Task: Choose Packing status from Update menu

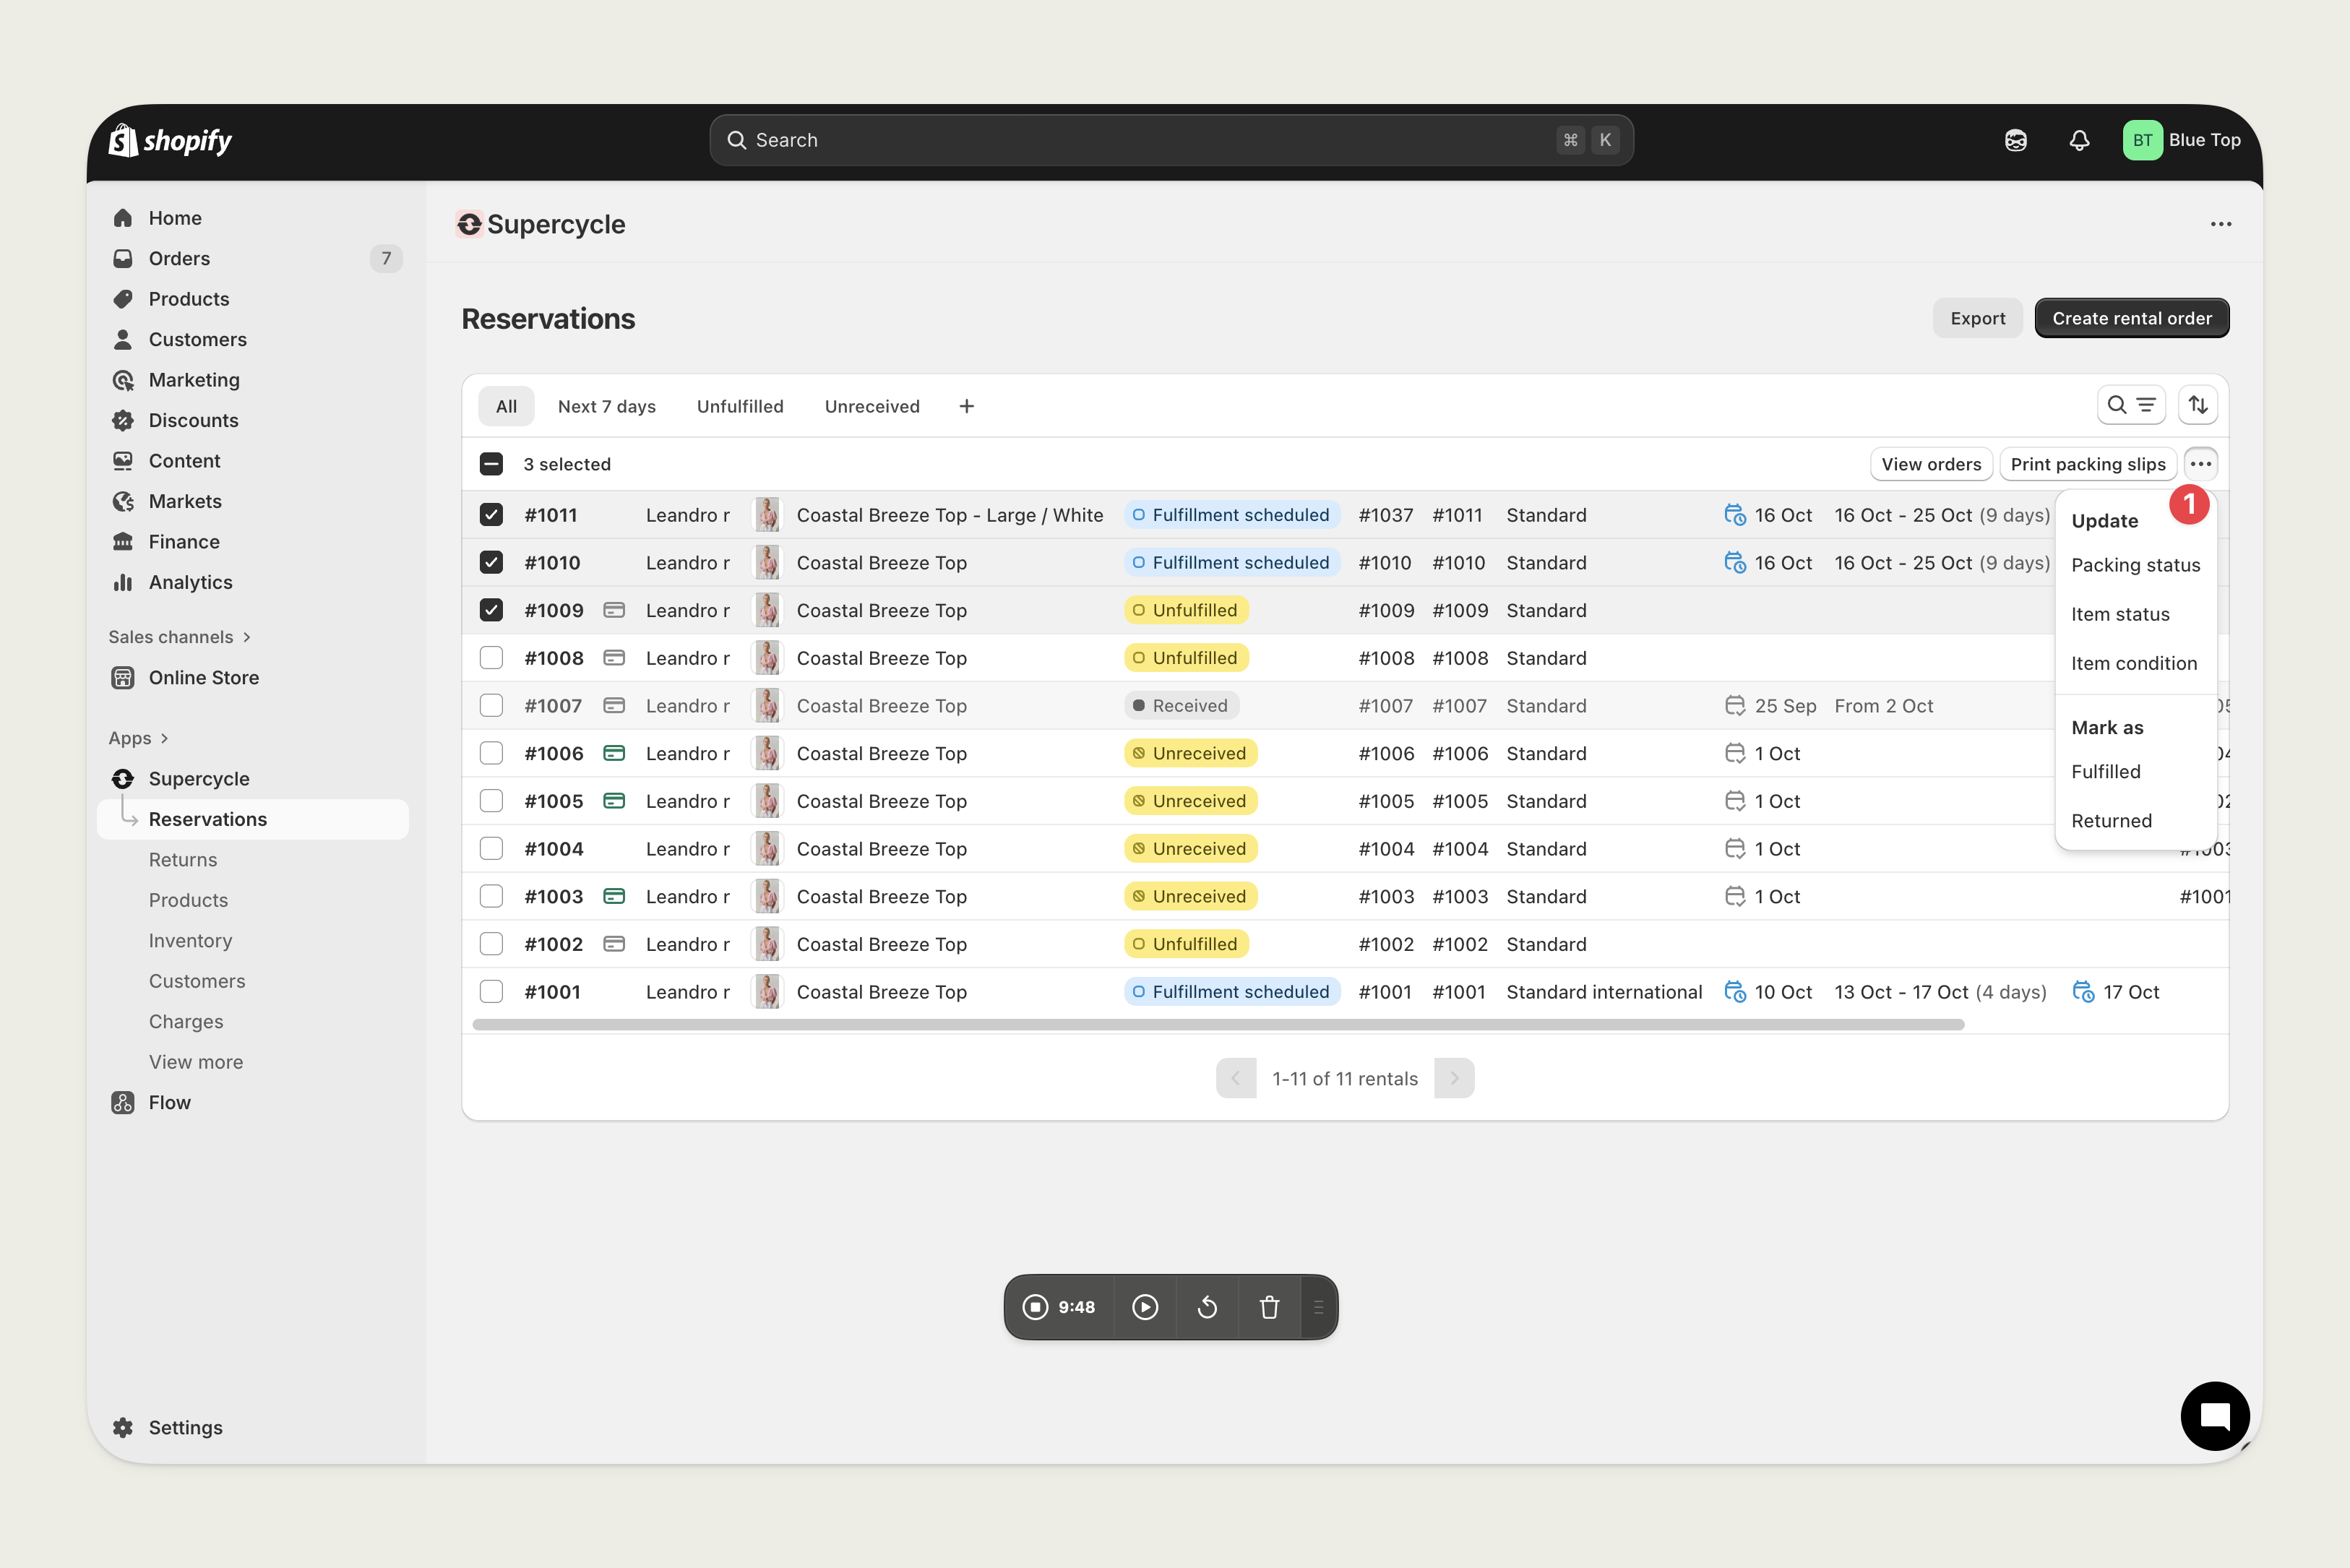Action: click(x=2135, y=565)
